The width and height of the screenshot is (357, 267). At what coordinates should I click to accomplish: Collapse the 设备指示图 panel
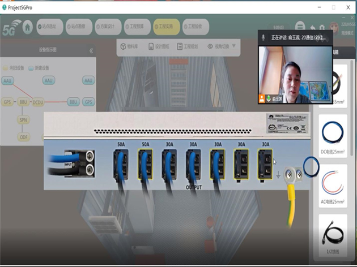pyautogui.click(x=91, y=50)
